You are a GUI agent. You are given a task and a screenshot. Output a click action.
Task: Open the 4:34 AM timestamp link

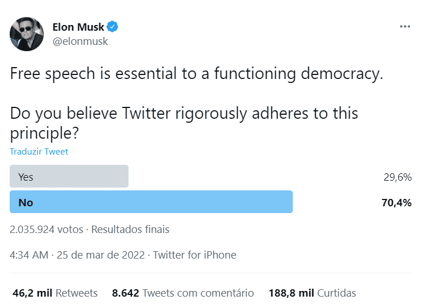[29, 255]
